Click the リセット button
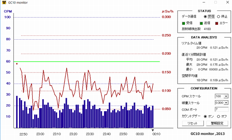Screen dimensions: 232x140 pos(193,123)
